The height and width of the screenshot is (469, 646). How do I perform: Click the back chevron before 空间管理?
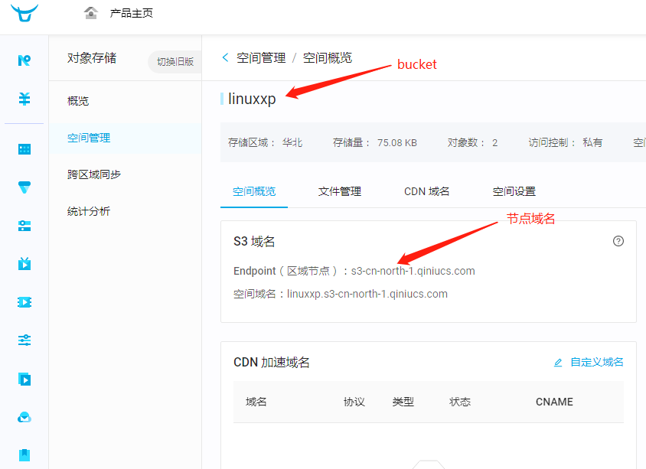tap(225, 57)
